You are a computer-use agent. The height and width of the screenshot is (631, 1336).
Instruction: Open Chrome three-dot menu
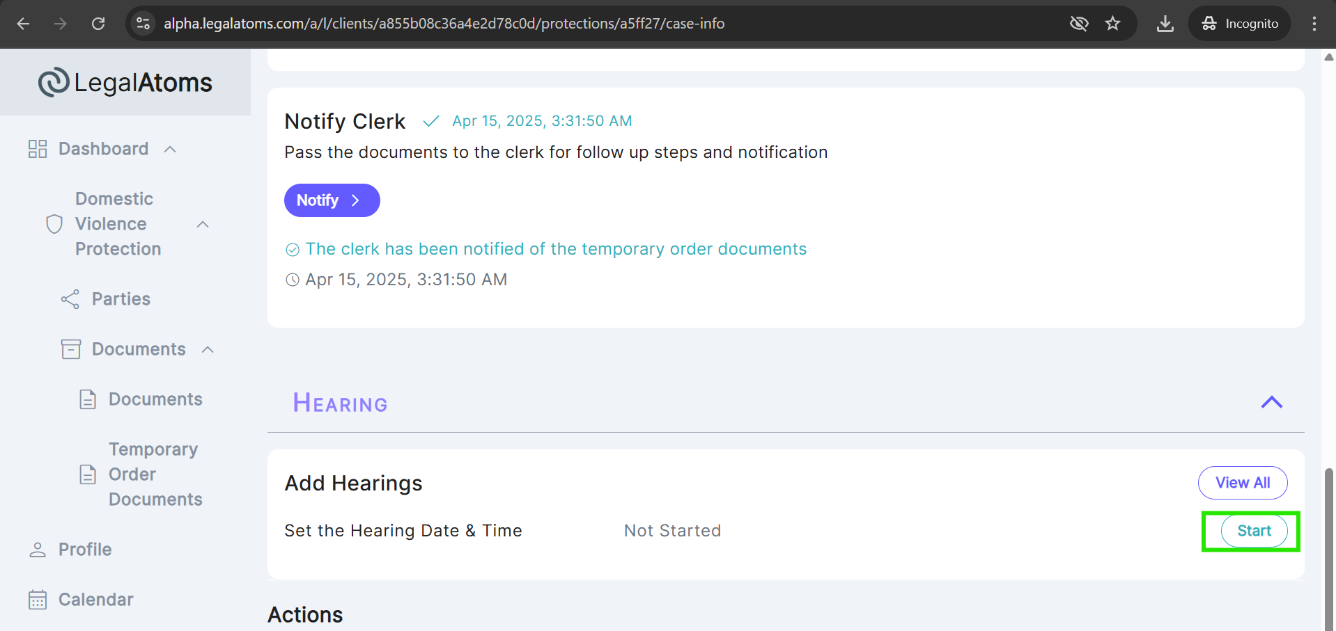tap(1314, 24)
